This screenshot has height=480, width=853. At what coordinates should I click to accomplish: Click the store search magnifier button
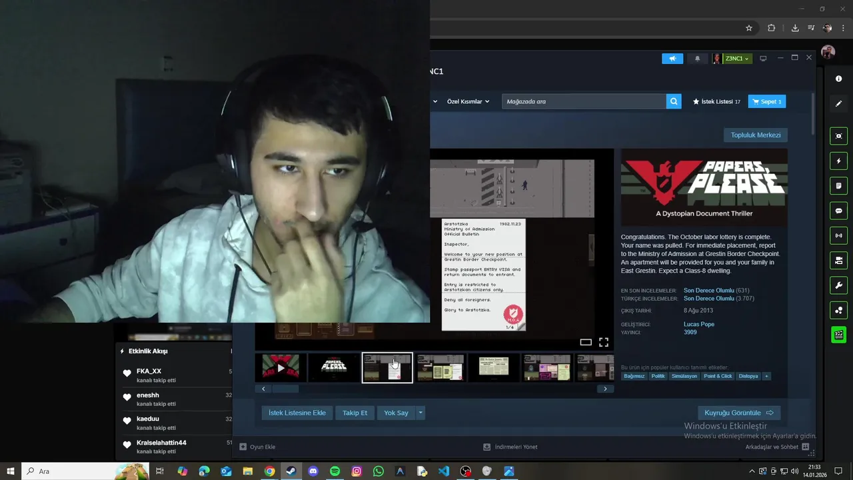coord(674,101)
